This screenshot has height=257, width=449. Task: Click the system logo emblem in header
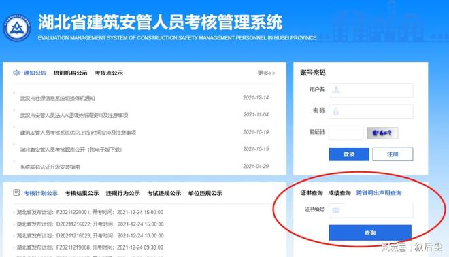tap(16, 28)
